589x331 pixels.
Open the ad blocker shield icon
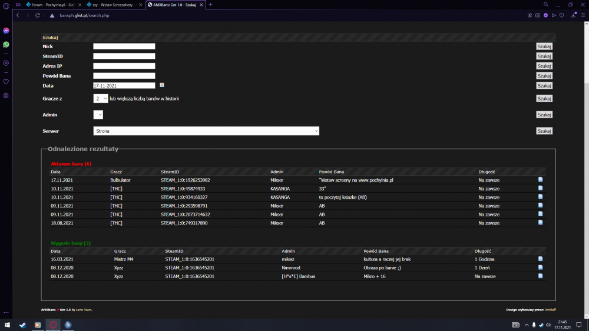tap(545, 15)
